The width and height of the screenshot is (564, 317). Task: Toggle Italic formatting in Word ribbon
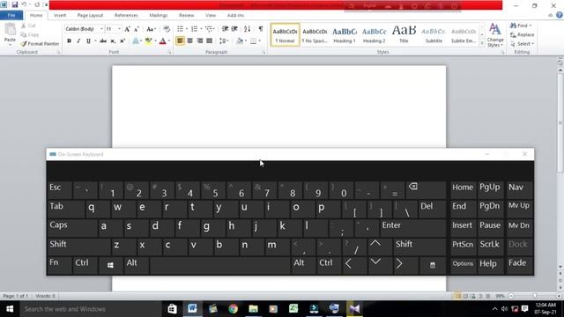point(78,41)
